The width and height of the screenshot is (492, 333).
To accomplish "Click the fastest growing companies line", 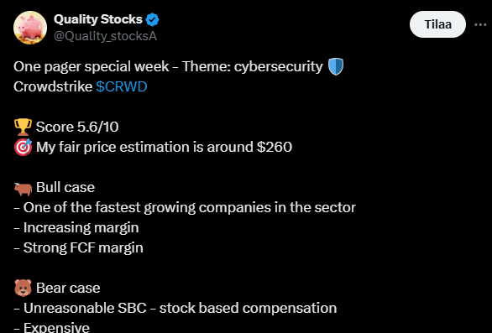I will [x=185, y=207].
